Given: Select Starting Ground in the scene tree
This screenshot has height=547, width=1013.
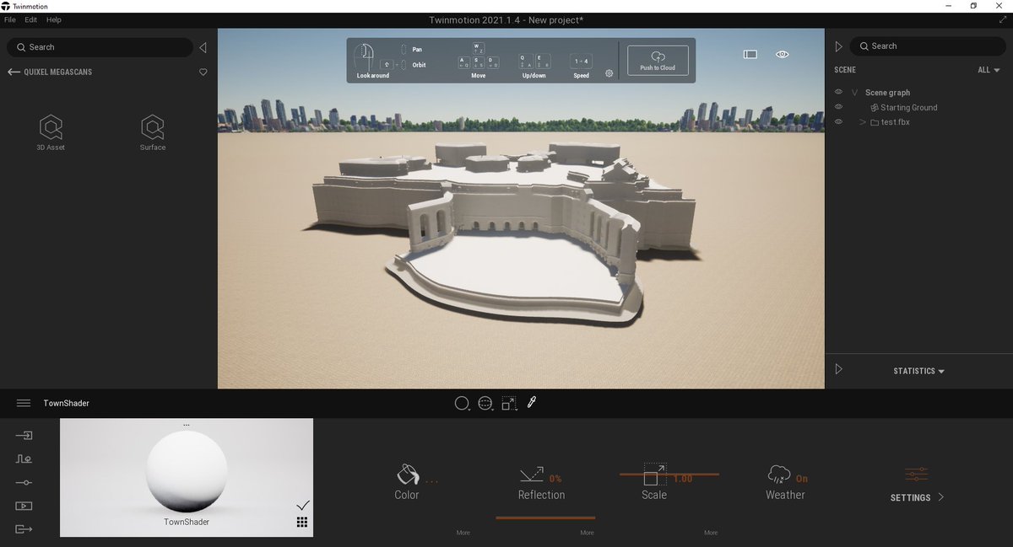Looking at the screenshot, I should tap(908, 108).
